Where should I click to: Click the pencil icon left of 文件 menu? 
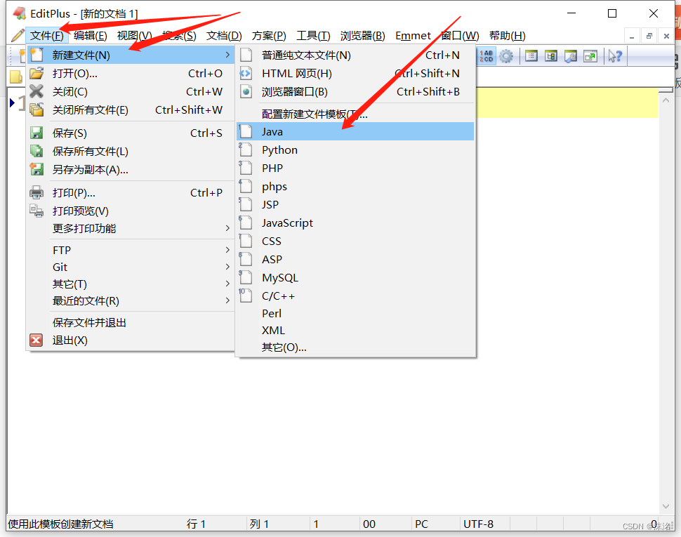18,35
